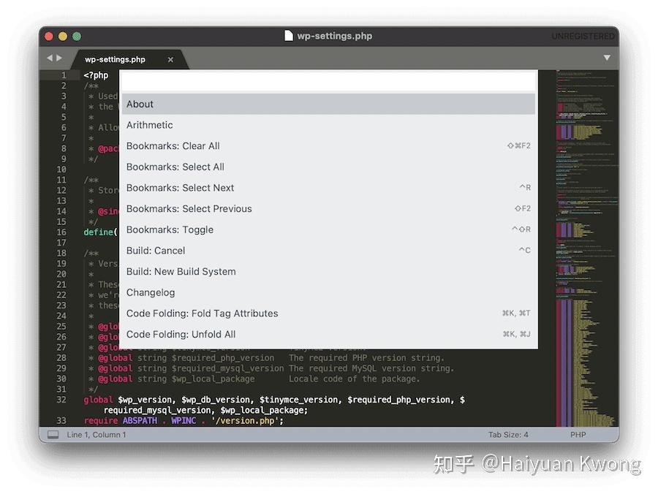
Task: Click the PHP file icon in title bar
Action: tap(289, 36)
